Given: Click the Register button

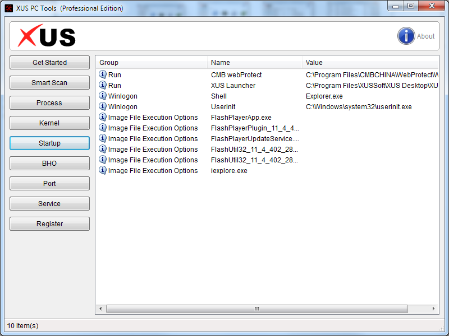Looking at the screenshot, I should [x=49, y=224].
